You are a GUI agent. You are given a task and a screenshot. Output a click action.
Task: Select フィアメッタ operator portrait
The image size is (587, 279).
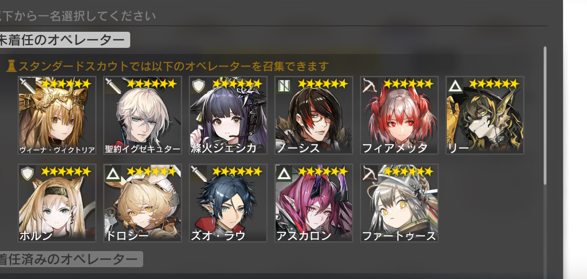click(x=399, y=116)
